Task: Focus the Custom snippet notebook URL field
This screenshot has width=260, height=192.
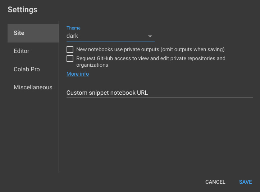Action: [x=160, y=93]
